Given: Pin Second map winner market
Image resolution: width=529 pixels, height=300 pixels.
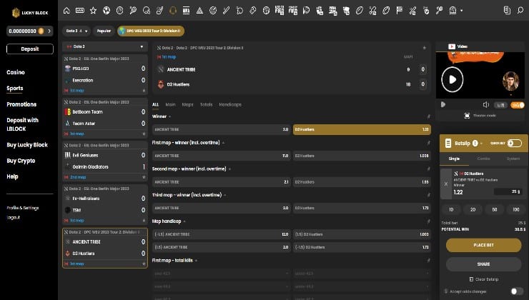Looking at the screenshot, I should coord(428,169).
